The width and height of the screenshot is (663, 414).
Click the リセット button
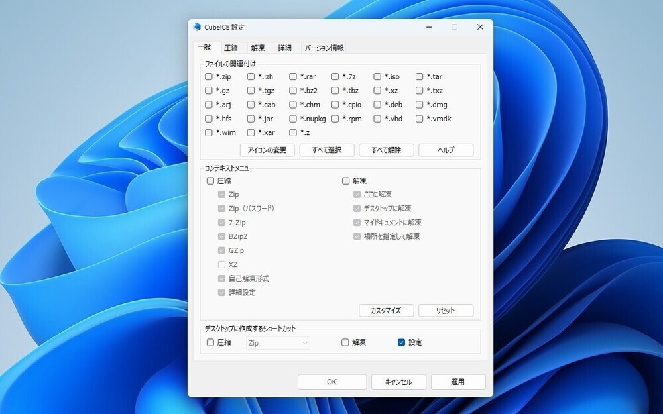pos(446,311)
